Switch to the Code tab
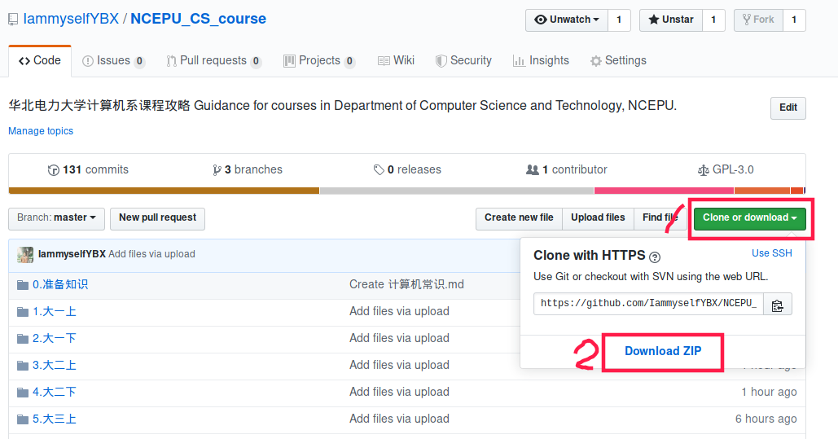 coord(40,61)
